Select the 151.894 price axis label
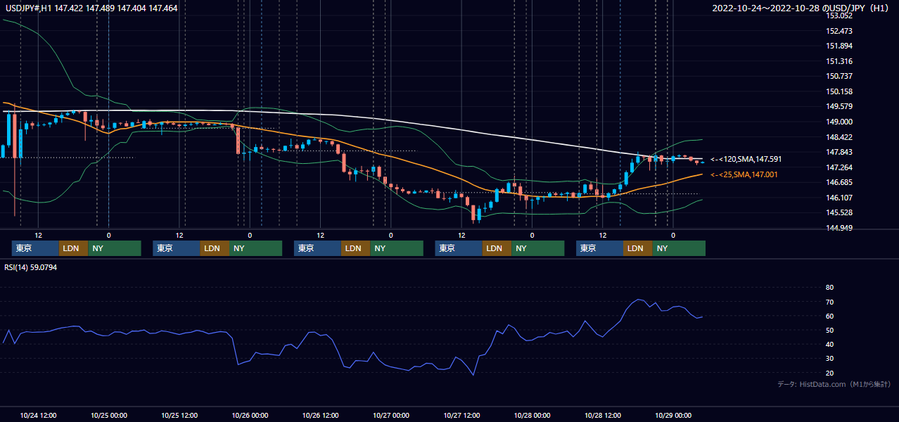This screenshot has width=899, height=422. (839, 46)
